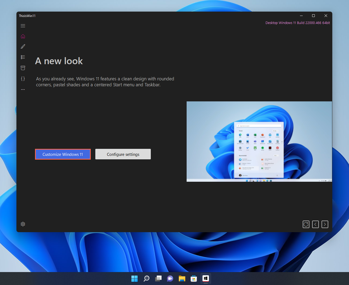Screen dimensions: 349x285
Task: Launch Microsoft Store from the taskbar
Action: [194, 279]
